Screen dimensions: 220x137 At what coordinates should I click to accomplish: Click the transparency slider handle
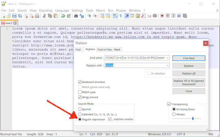point(193,118)
